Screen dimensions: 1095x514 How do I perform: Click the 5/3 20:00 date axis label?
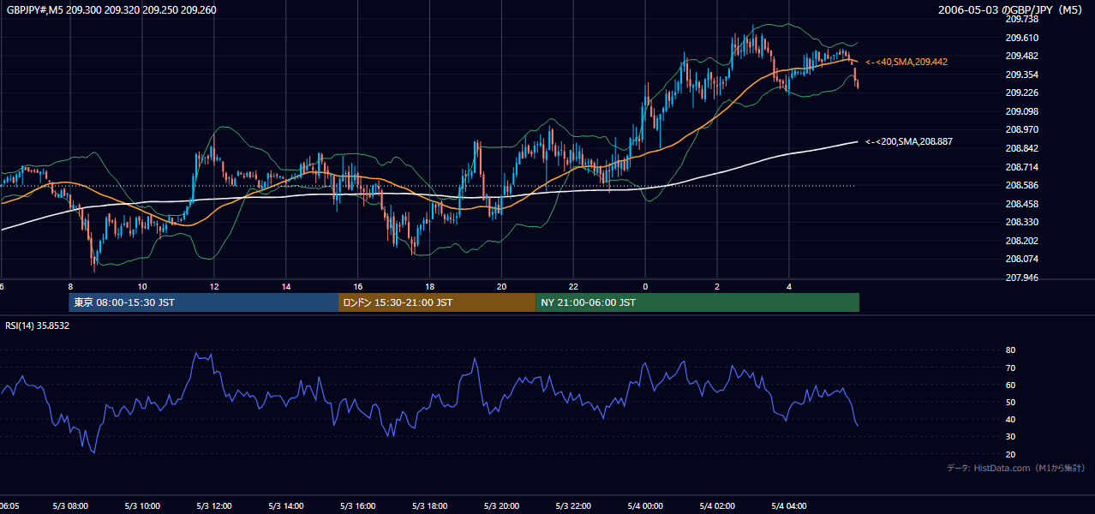pyautogui.click(x=502, y=506)
